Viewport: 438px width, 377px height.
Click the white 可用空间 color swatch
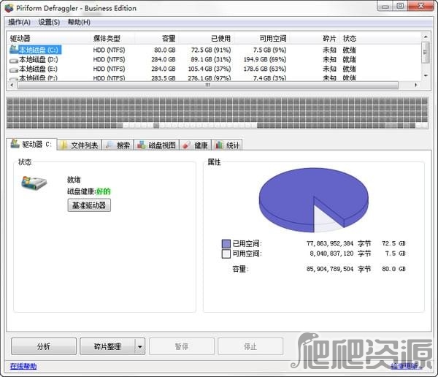[226, 254]
